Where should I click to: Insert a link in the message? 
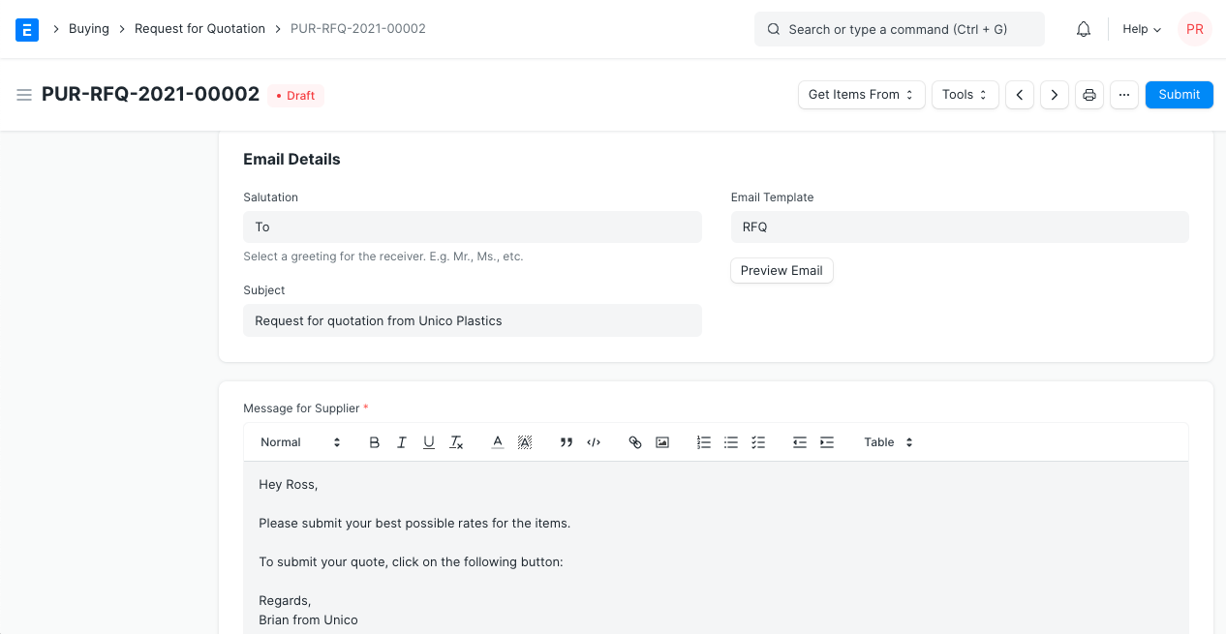click(635, 441)
